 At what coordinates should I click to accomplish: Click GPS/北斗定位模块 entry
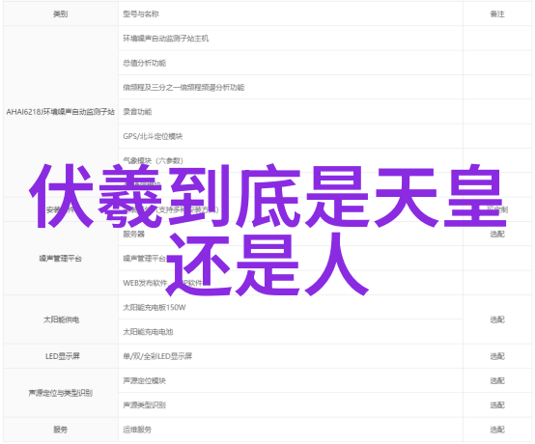(x=153, y=136)
